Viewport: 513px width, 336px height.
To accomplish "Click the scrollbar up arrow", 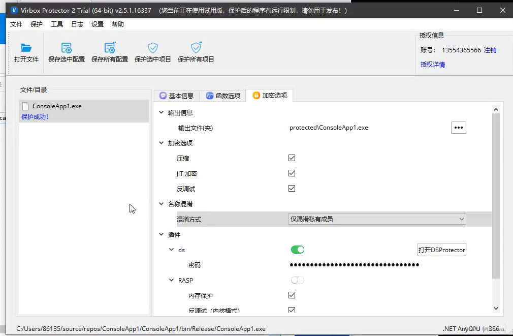I will pos(496,109).
